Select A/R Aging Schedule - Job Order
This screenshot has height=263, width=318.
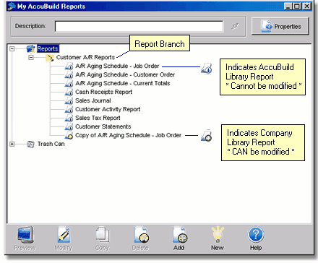coord(117,66)
